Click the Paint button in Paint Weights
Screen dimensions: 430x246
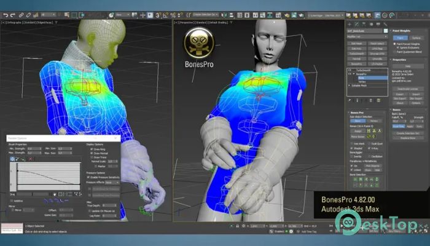tap(400, 38)
